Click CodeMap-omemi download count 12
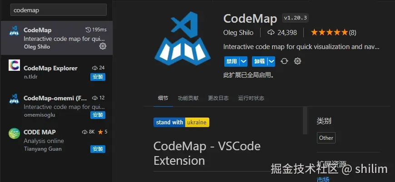Viewport: 395px width, 182px height. coord(99,98)
